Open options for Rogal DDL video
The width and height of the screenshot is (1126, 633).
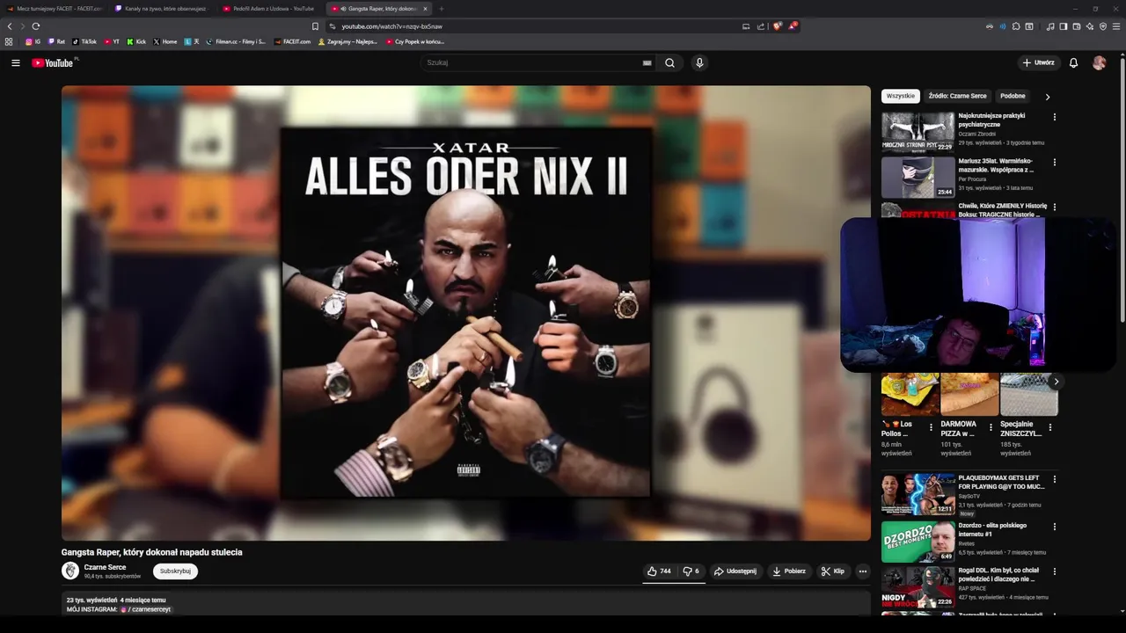coord(1054,571)
